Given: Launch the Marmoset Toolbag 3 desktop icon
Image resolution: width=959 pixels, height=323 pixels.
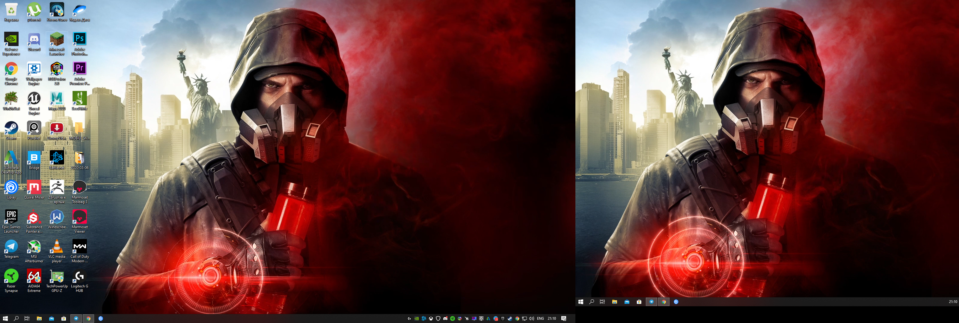Looking at the screenshot, I should point(80,192).
